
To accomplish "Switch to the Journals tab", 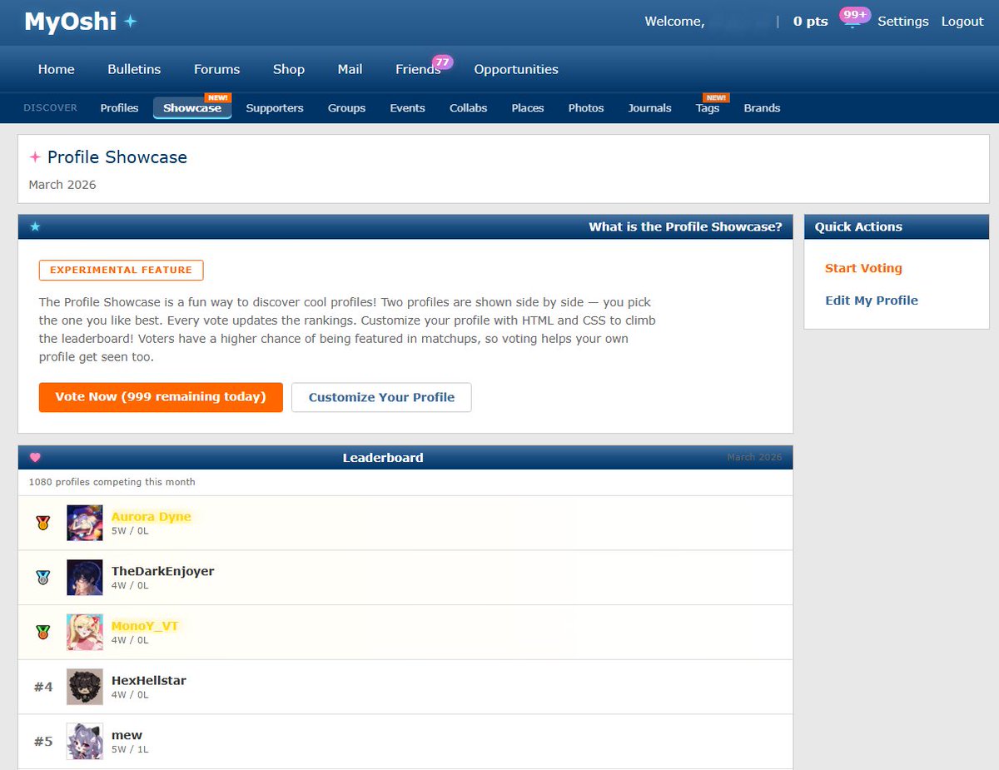I will [649, 108].
